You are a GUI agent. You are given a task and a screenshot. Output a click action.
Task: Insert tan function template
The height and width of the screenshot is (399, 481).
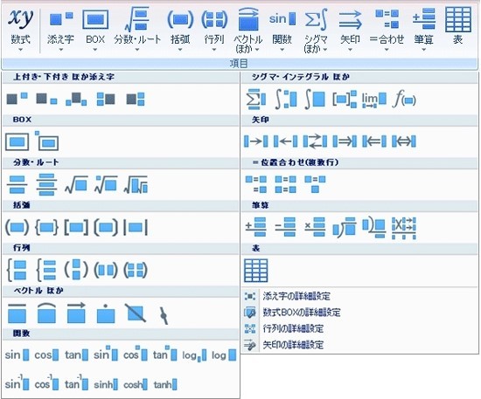pyautogui.click(x=76, y=355)
